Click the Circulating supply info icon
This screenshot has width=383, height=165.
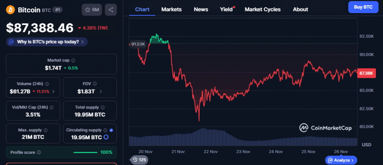pyautogui.click(x=105, y=130)
